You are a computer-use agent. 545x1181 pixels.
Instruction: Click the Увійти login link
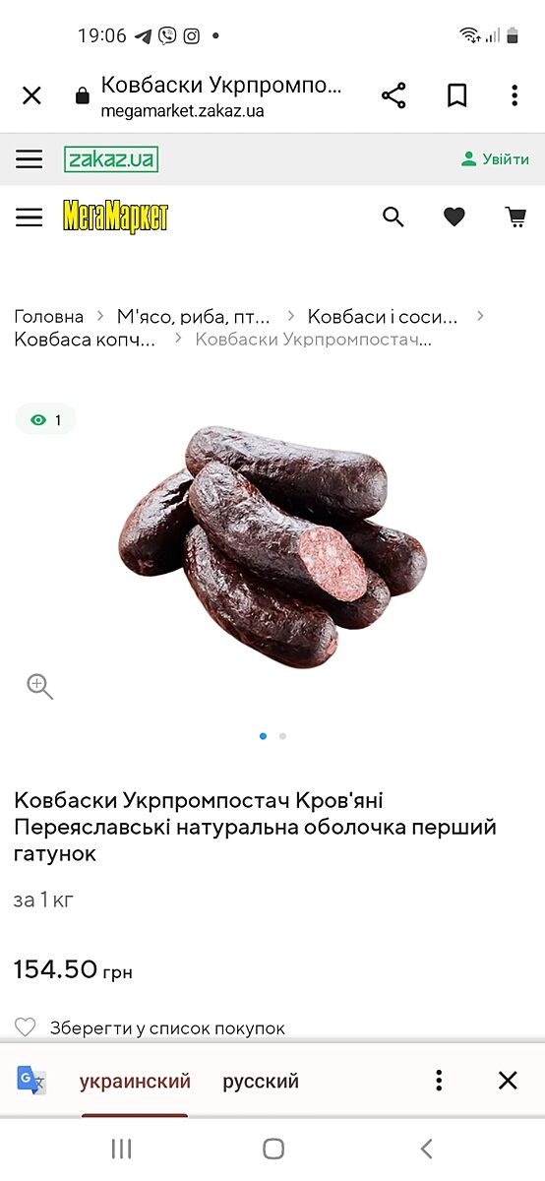[x=496, y=159]
